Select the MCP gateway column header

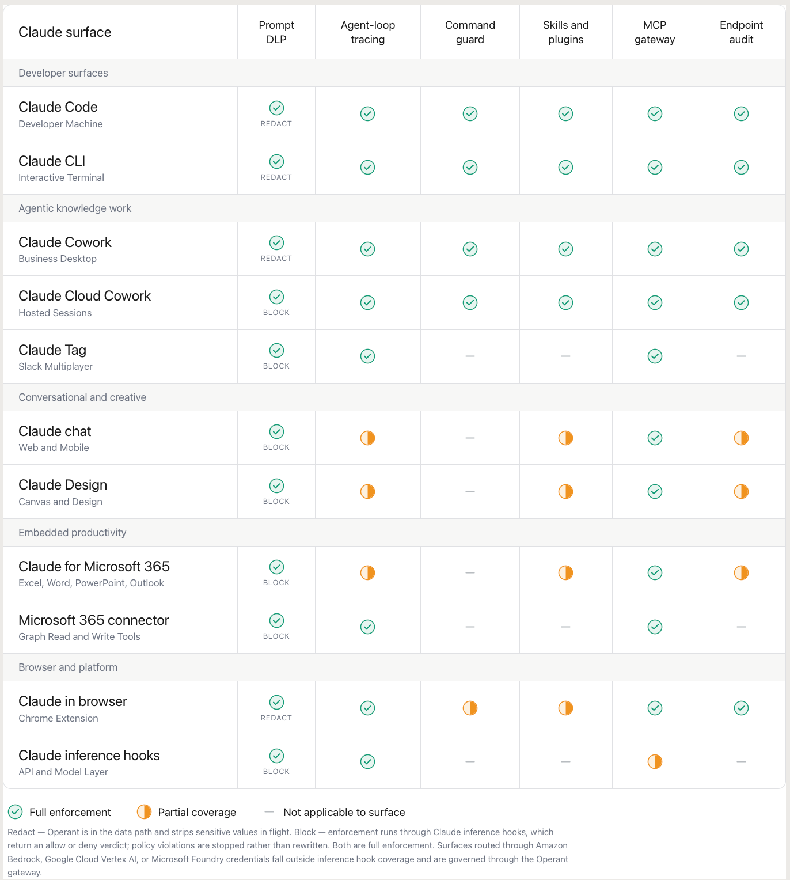(x=655, y=32)
